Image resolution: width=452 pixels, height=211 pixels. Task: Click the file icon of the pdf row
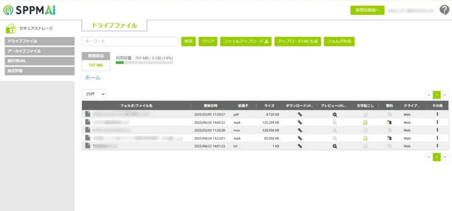[88, 114]
